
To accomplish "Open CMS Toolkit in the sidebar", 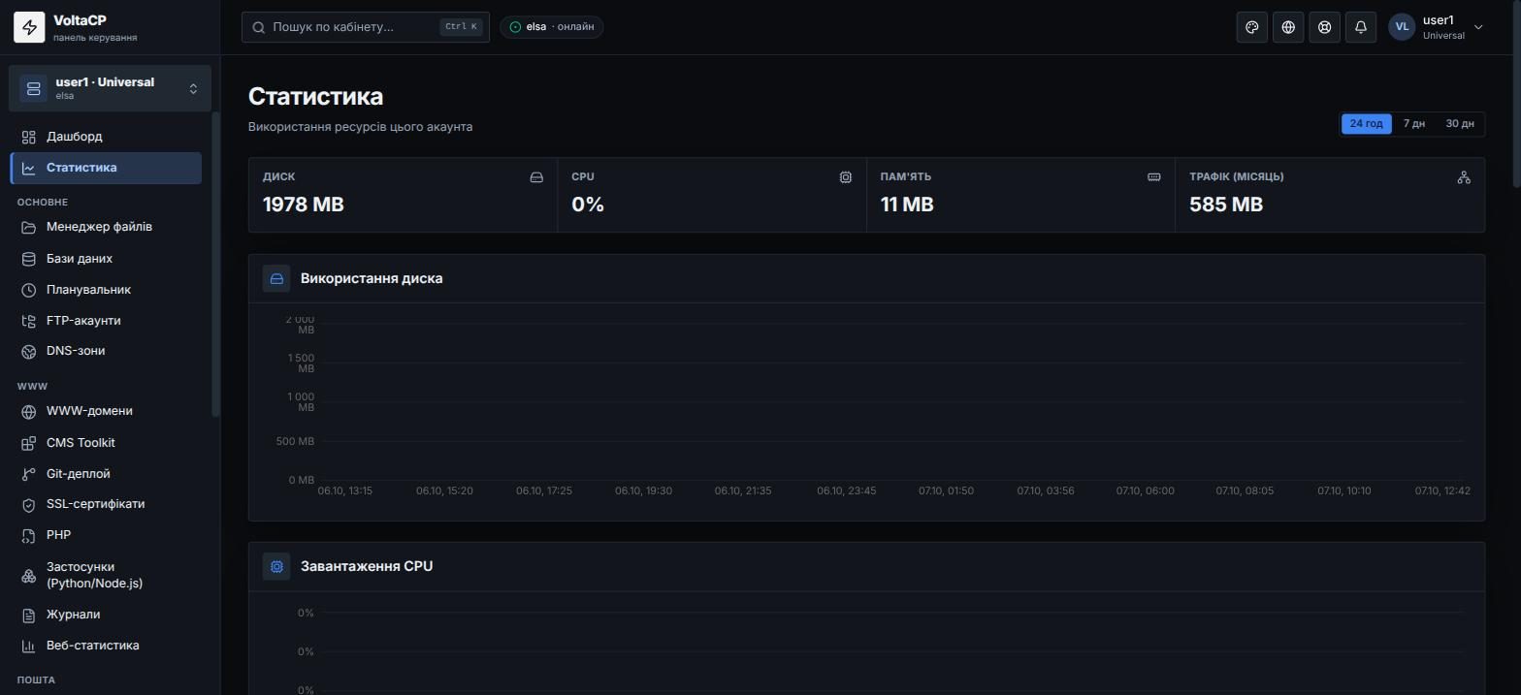I will [106, 443].
